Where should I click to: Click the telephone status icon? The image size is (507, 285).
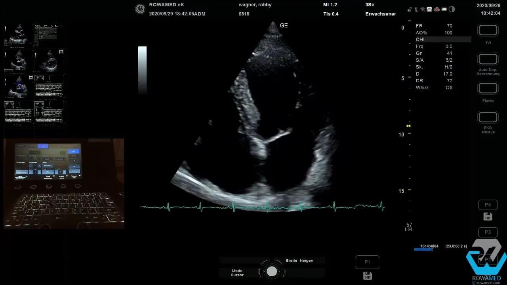(x=429, y=9)
